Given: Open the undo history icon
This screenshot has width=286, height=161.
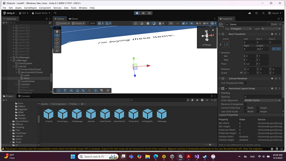Looking at the screenshot, I should 257,13.
